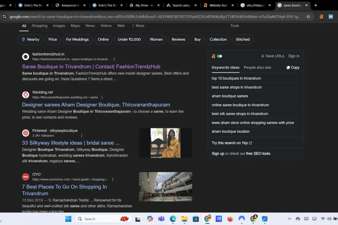Open the touch keyboard tray icon
Screen dimensions: 338x225
(x=306, y=219)
